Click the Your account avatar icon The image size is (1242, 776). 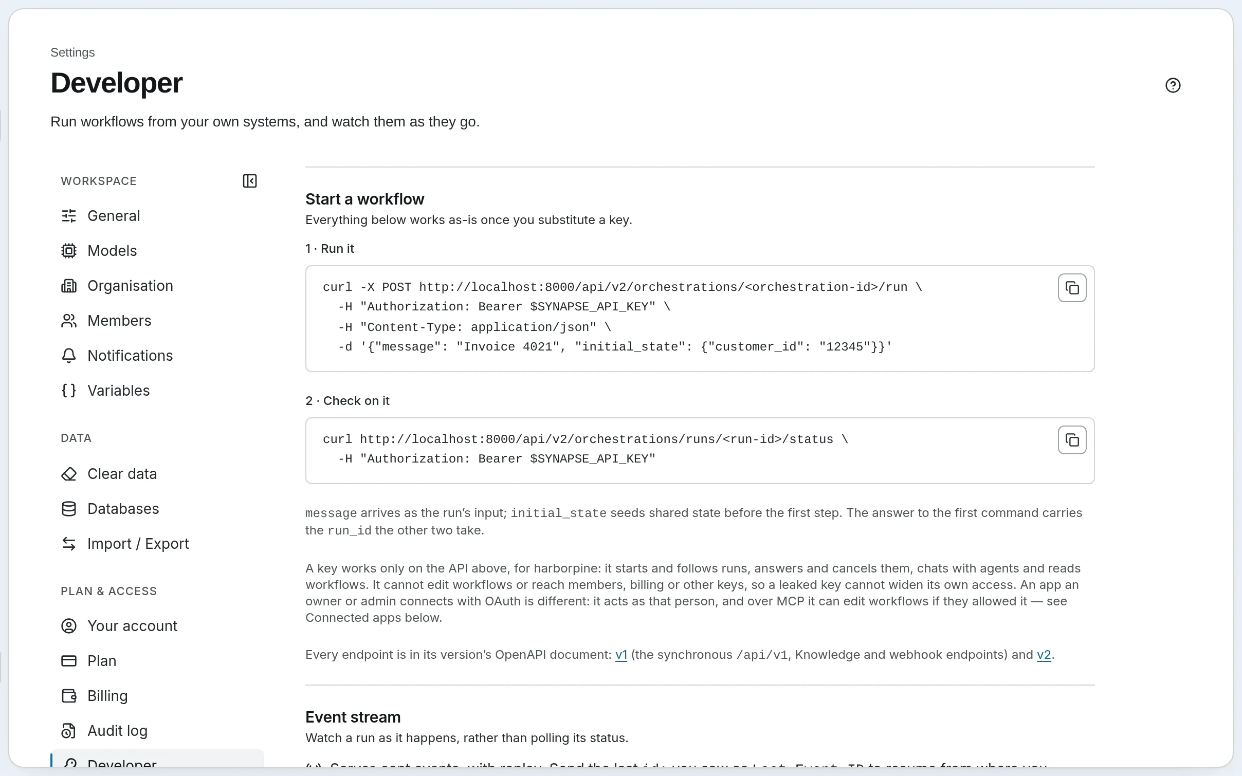pyautogui.click(x=69, y=626)
